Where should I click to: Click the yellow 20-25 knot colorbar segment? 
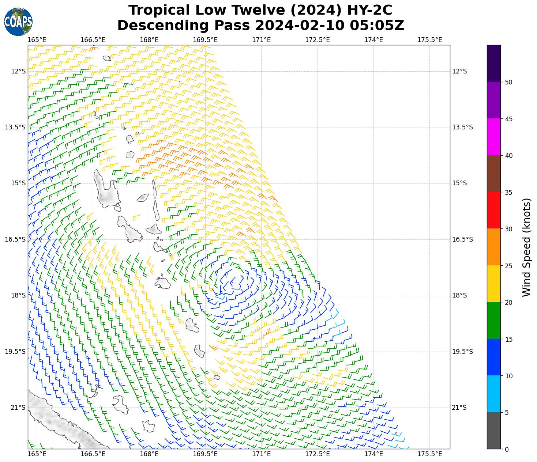tap(493, 284)
